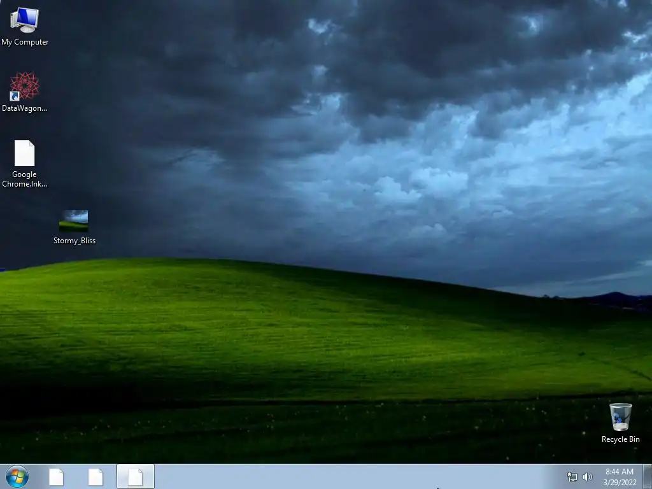This screenshot has height=489, width=652.
Task: Click the first blank taskbar icon
Action: [56, 477]
